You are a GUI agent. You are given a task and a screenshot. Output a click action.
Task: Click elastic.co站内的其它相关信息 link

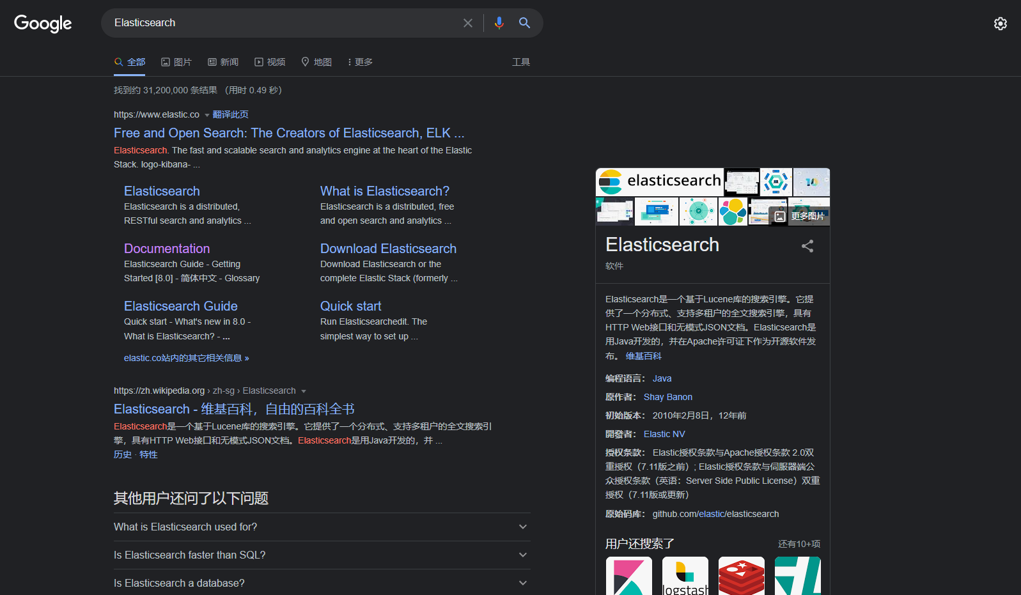(187, 358)
